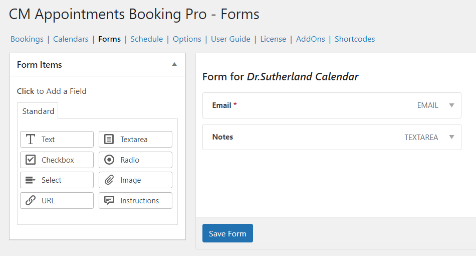Click the Save Form button
This screenshot has height=256, width=476.
pos(227,233)
